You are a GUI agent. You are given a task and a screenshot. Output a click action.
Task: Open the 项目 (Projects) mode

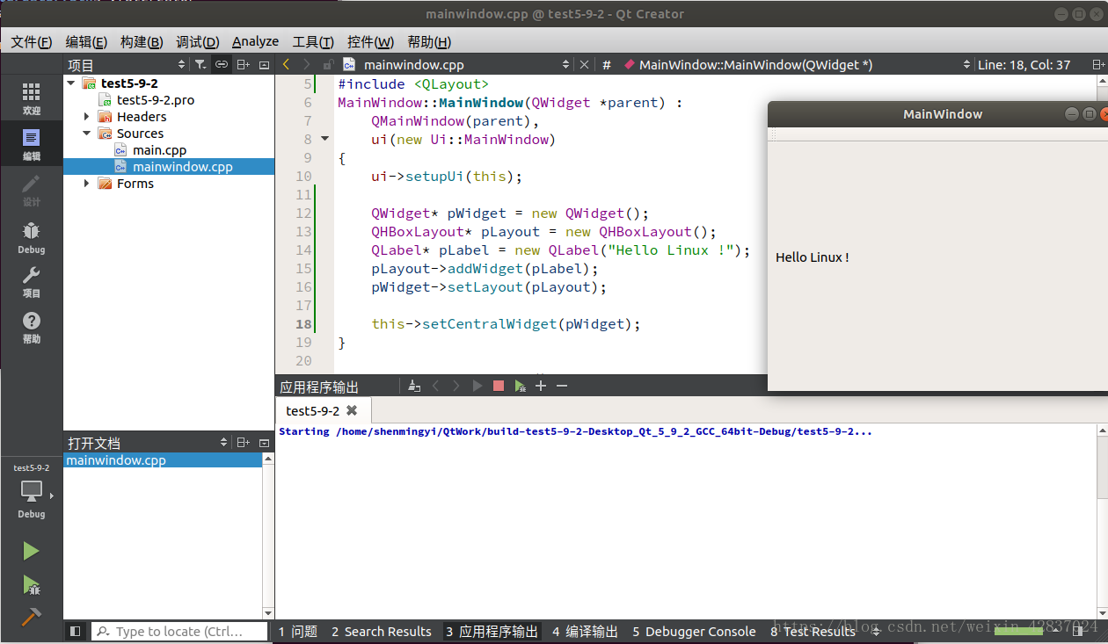coord(32,283)
